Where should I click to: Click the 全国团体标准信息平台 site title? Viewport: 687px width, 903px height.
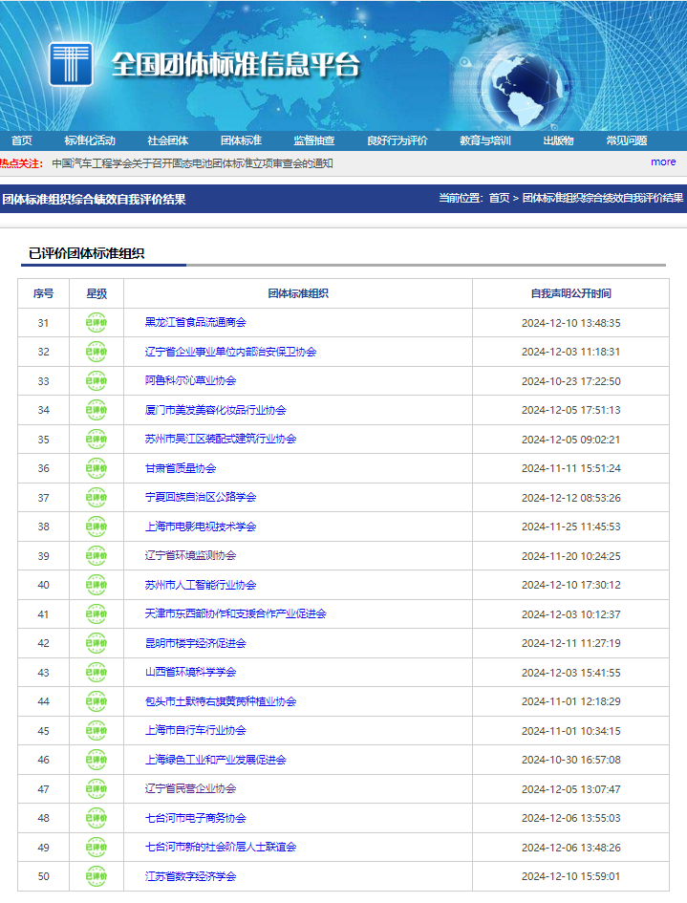(235, 65)
